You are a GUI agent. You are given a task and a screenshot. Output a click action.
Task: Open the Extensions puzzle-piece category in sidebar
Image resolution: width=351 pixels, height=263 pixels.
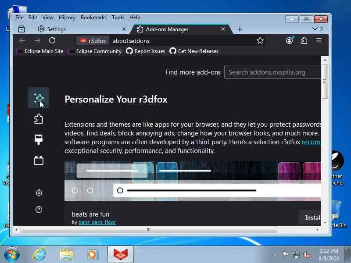[39, 119]
